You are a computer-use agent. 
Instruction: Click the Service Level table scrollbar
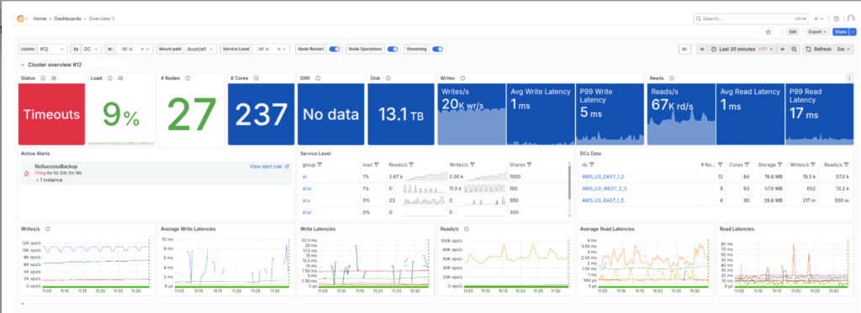point(569,184)
